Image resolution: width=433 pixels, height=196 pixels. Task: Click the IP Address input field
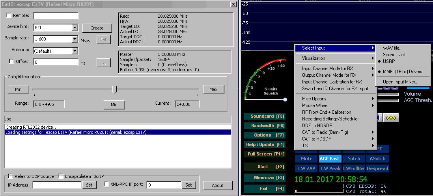click(58, 185)
